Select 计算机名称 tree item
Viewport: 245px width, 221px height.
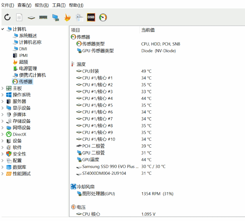(30, 42)
